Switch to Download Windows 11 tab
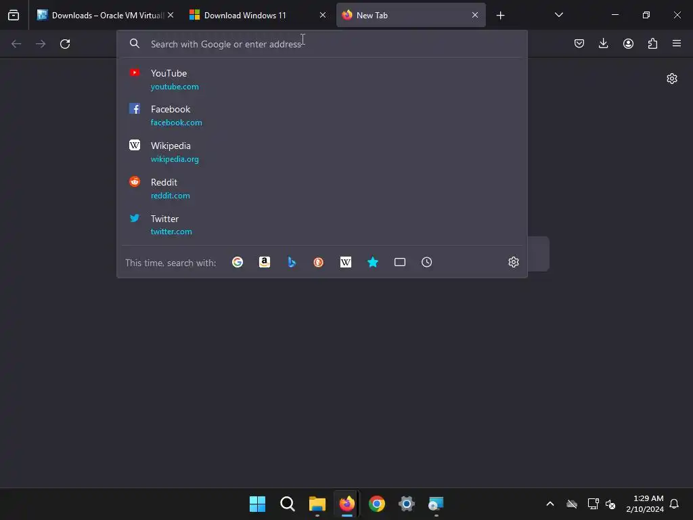Screen dimensions: 693x520 (x=257, y=15)
